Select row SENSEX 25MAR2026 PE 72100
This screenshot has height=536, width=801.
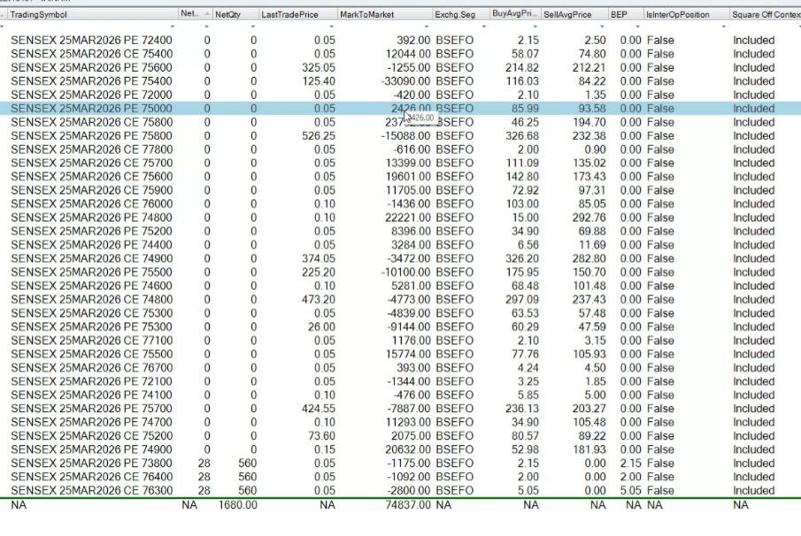pos(400,382)
